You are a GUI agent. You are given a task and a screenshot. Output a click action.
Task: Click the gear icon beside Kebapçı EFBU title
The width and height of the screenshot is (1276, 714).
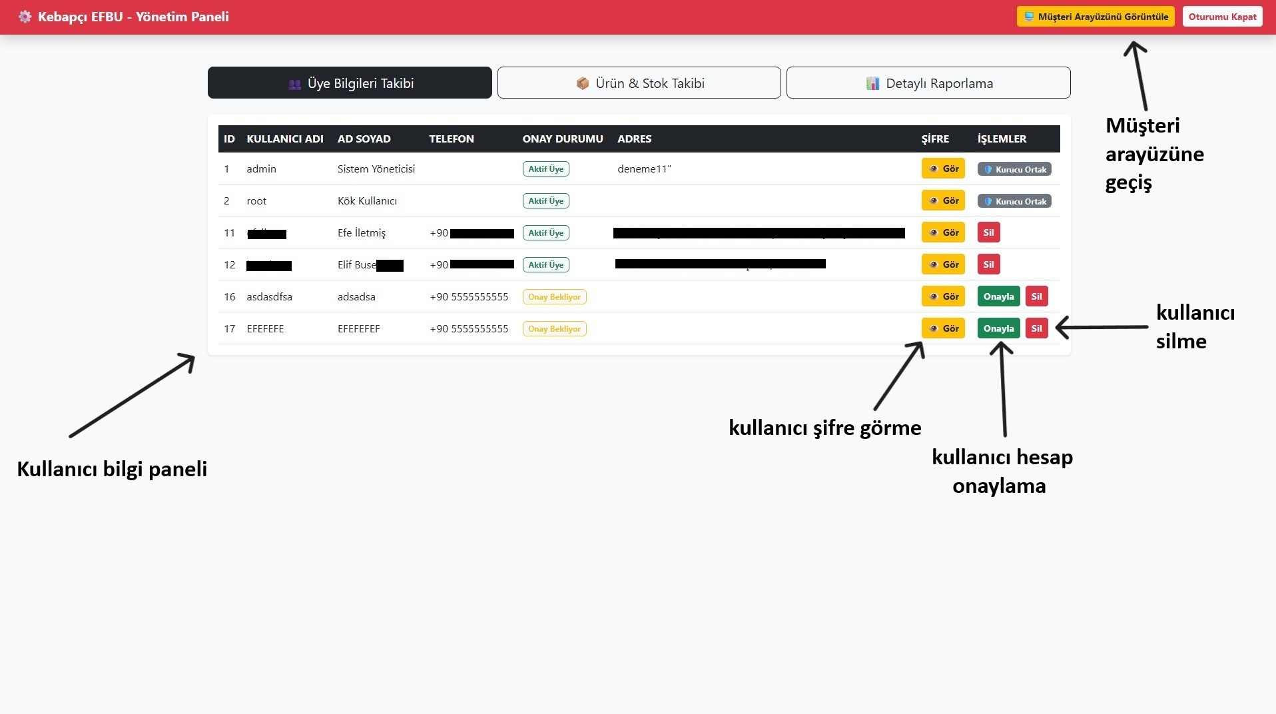(25, 17)
